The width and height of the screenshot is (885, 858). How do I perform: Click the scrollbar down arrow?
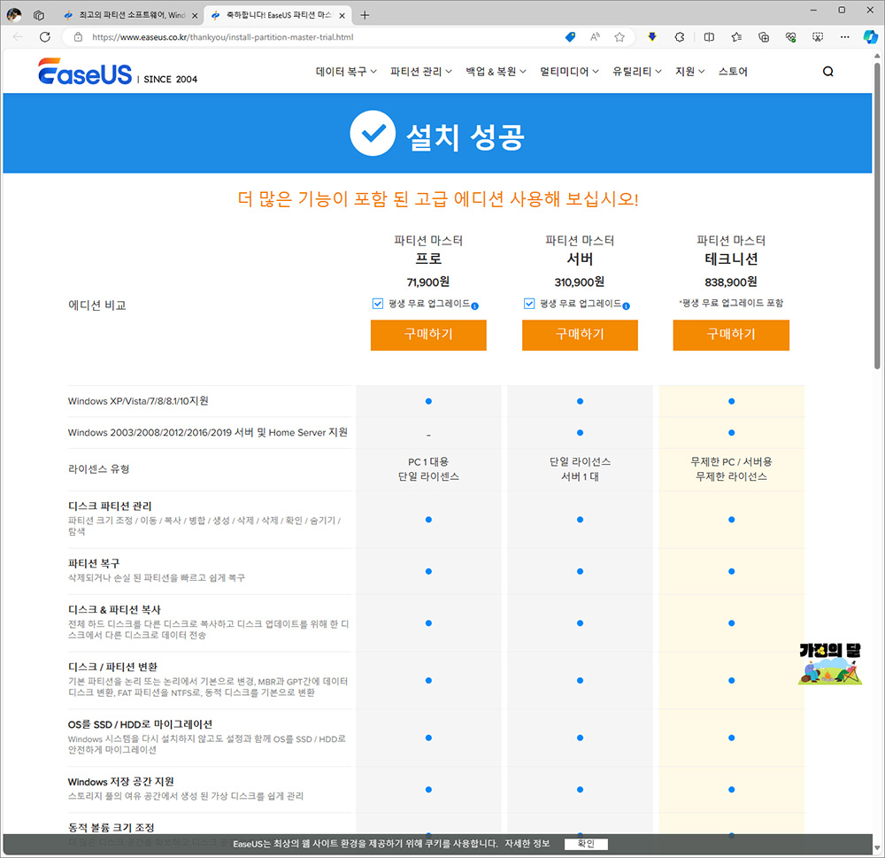tap(877, 848)
